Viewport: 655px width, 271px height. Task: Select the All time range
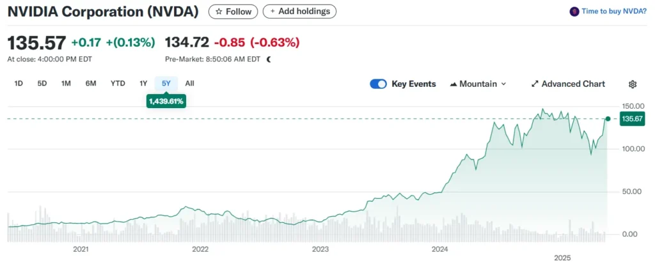(x=189, y=84)
